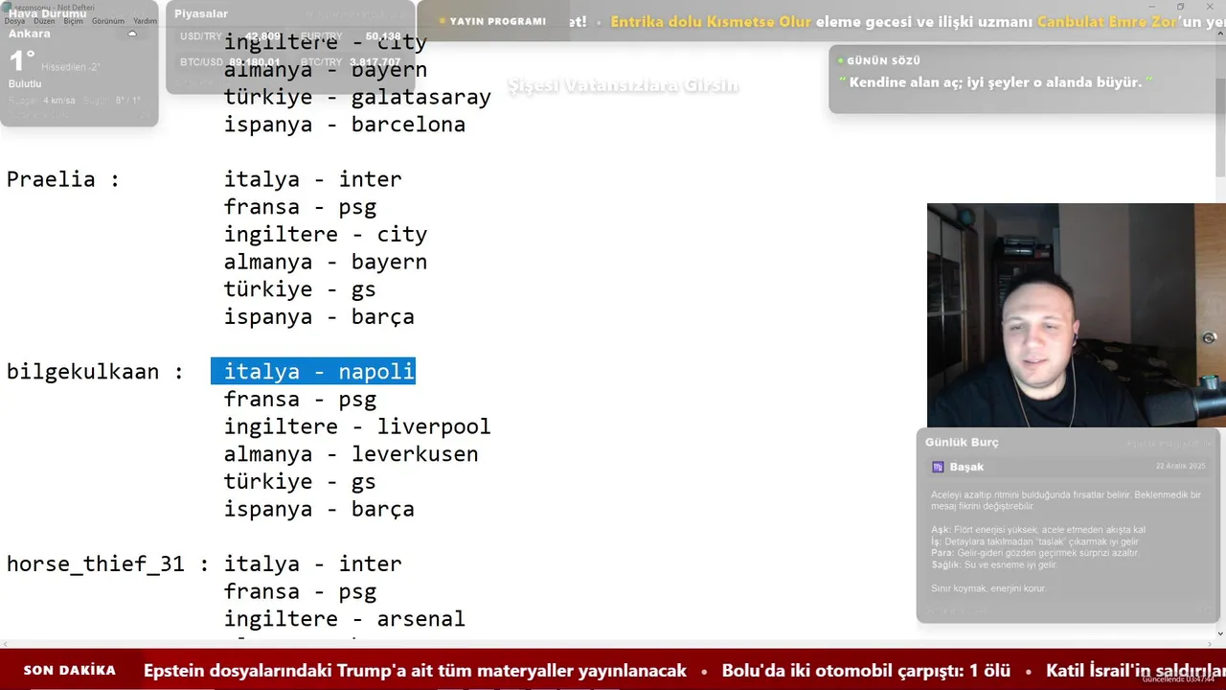Click the Başak horoscope sign name

966,467
